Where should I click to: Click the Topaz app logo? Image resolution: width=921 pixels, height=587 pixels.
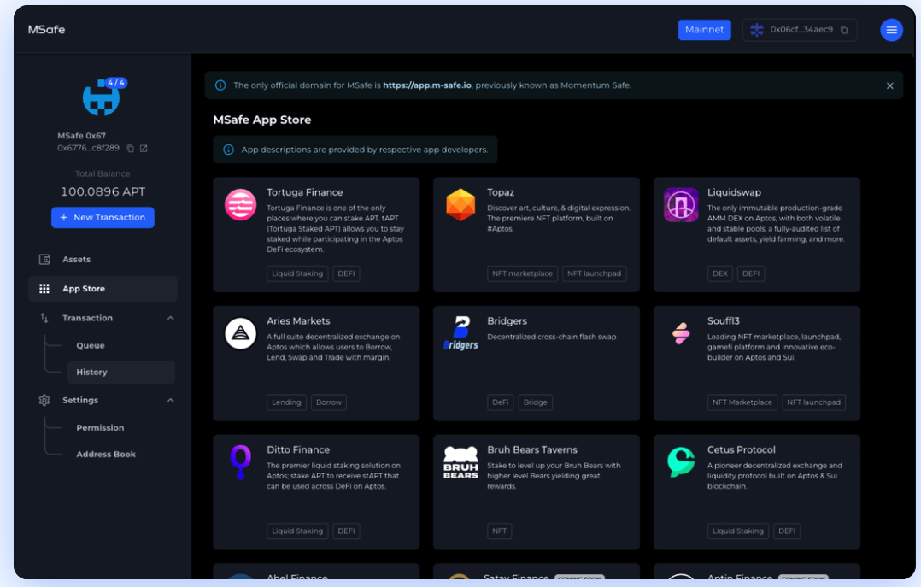[x=460, y=205]
